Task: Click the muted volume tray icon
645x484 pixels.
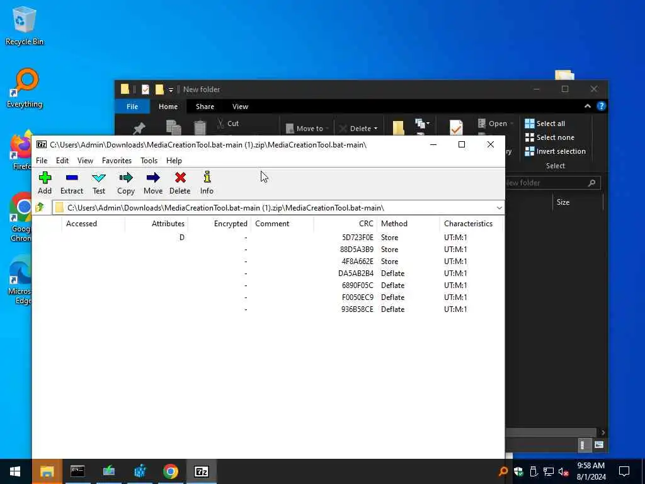Action: click(564, 471)
